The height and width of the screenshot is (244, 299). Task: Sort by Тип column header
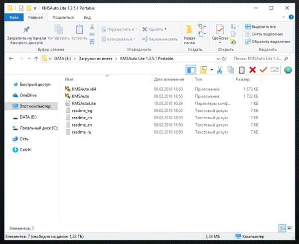tap(198, 80)
